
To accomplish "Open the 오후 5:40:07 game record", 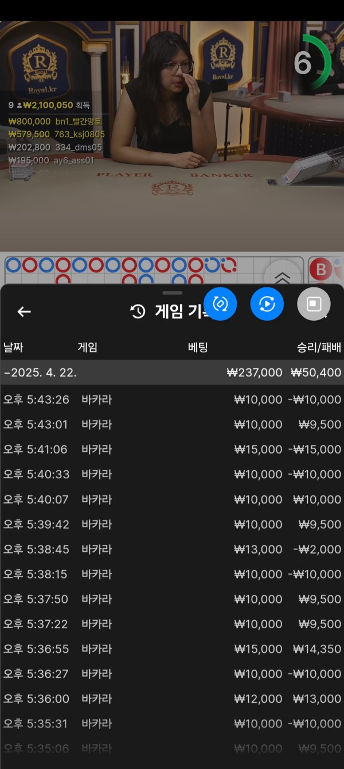I will coord(172,499).
